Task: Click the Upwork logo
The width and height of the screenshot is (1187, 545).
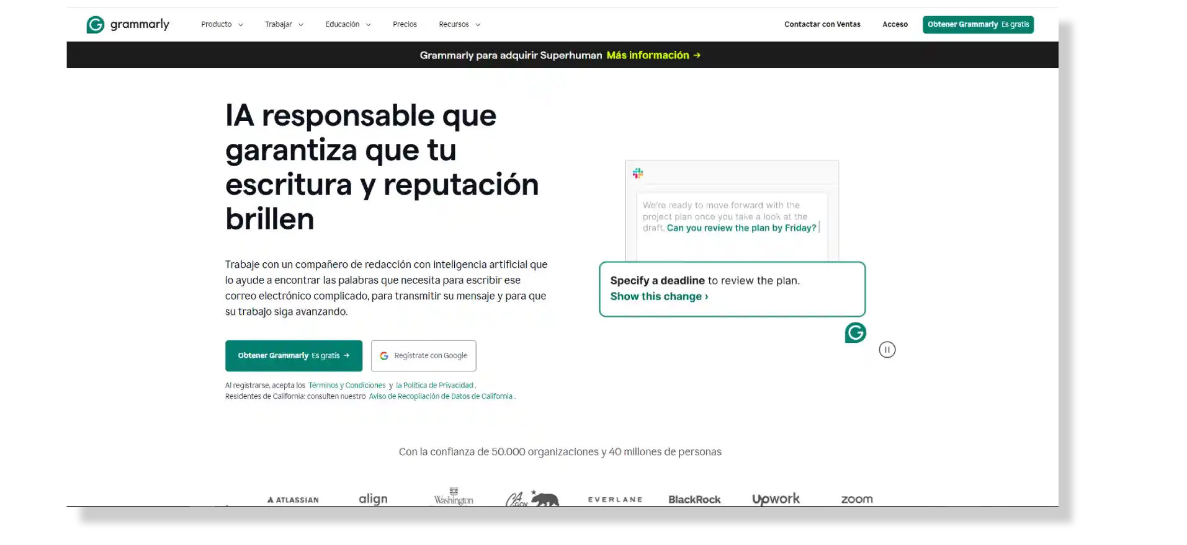Action: tap(776, 499)
